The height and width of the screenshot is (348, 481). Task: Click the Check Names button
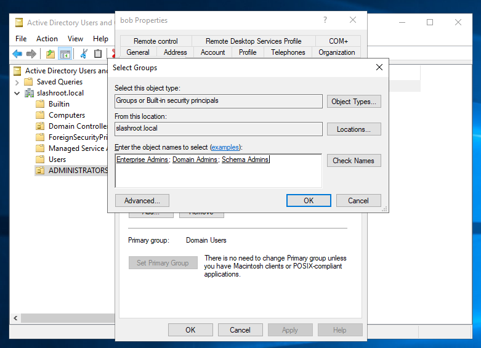pyautogui.click(x=354, y=161)
